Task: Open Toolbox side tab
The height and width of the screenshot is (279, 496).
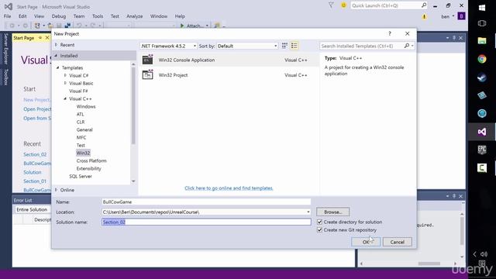Action: pyautogui.click(x=5, y=77)
